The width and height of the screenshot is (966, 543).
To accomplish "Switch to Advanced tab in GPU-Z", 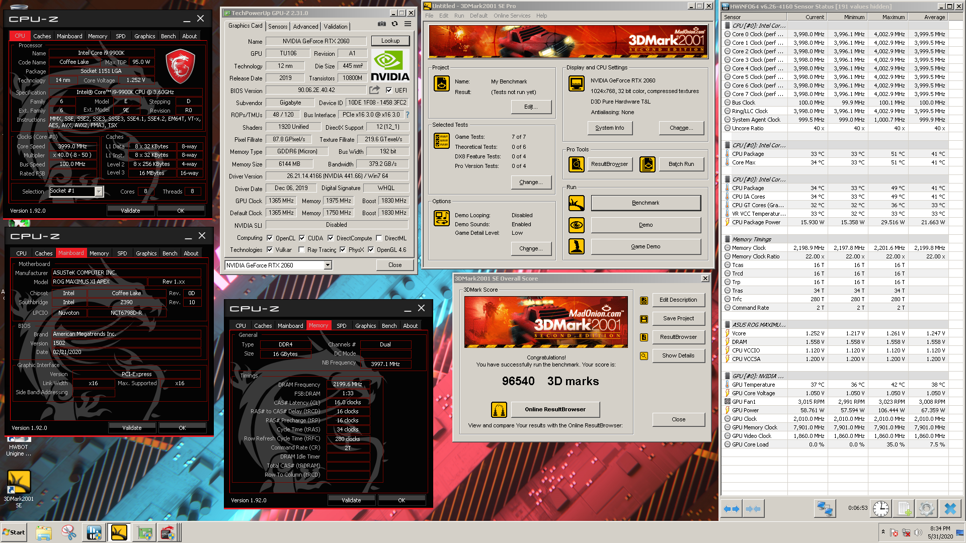I will [x=305, y=27].
